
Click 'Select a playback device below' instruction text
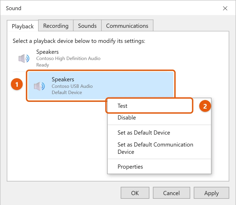pos(79,41)
